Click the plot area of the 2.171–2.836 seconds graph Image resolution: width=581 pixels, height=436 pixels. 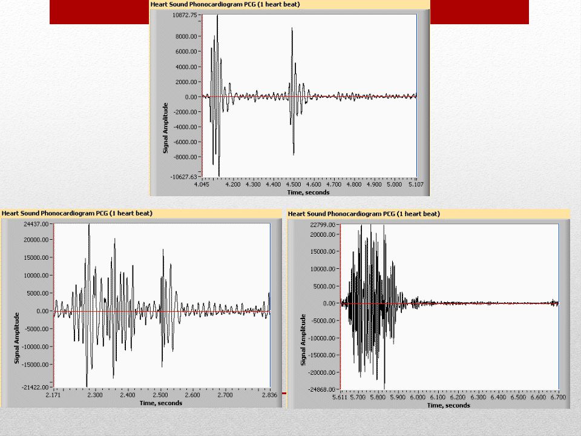(x=162, y=305)
